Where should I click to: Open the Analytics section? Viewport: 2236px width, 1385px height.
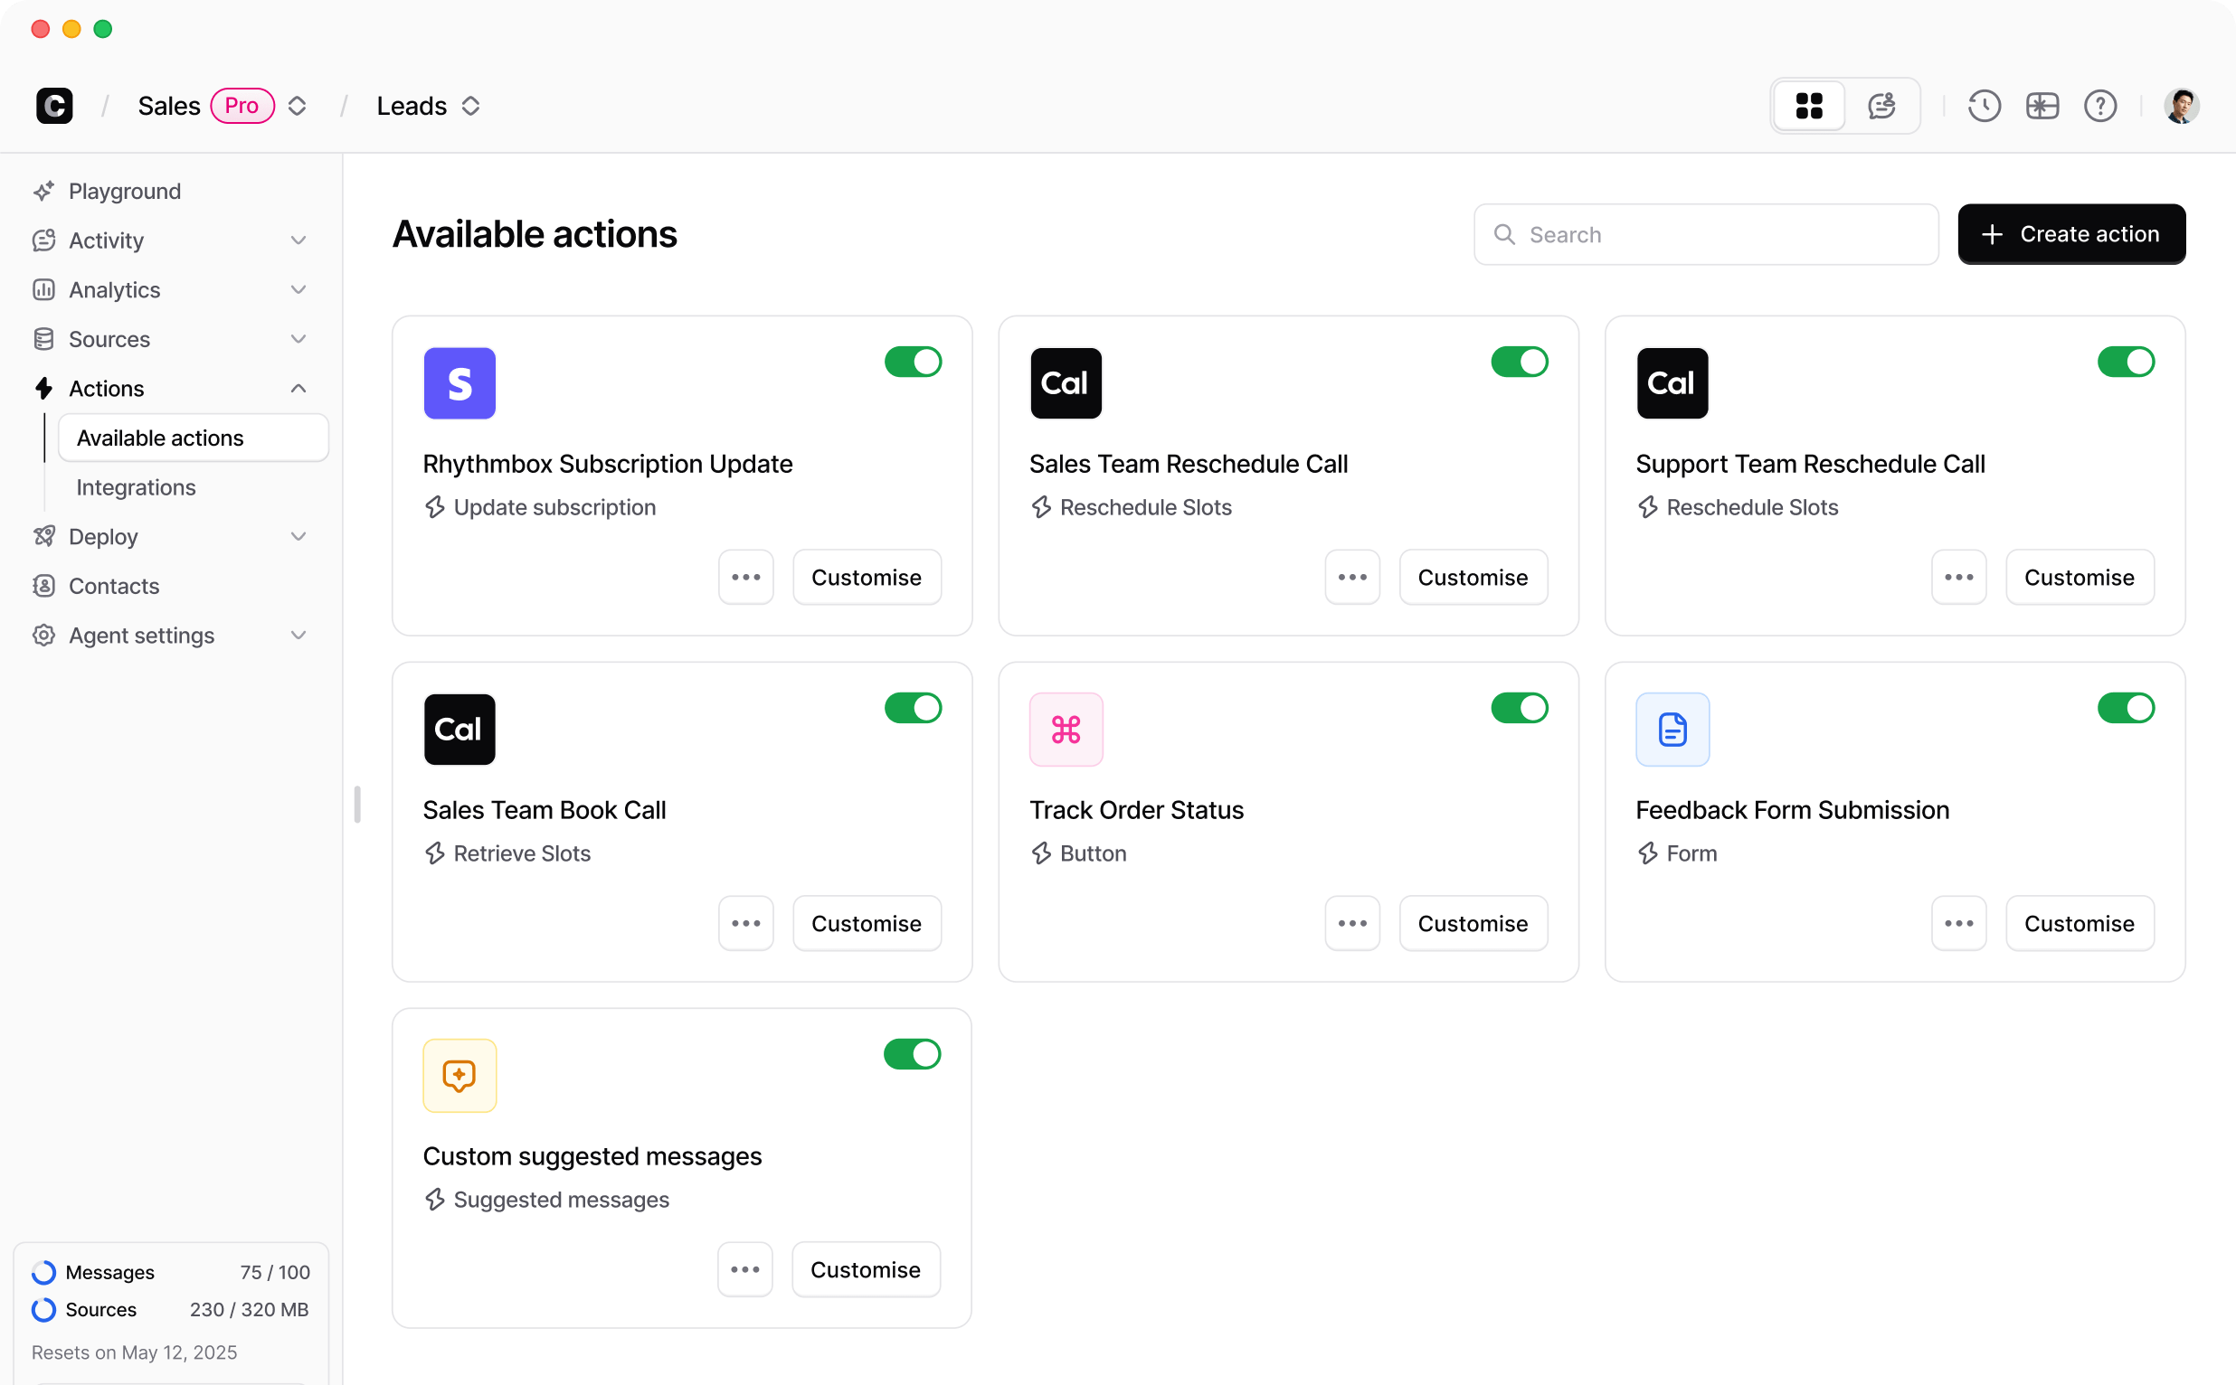point(115,289)
